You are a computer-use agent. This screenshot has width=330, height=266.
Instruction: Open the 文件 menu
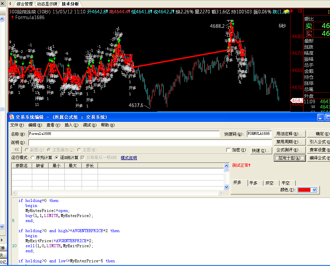(17, 125)
